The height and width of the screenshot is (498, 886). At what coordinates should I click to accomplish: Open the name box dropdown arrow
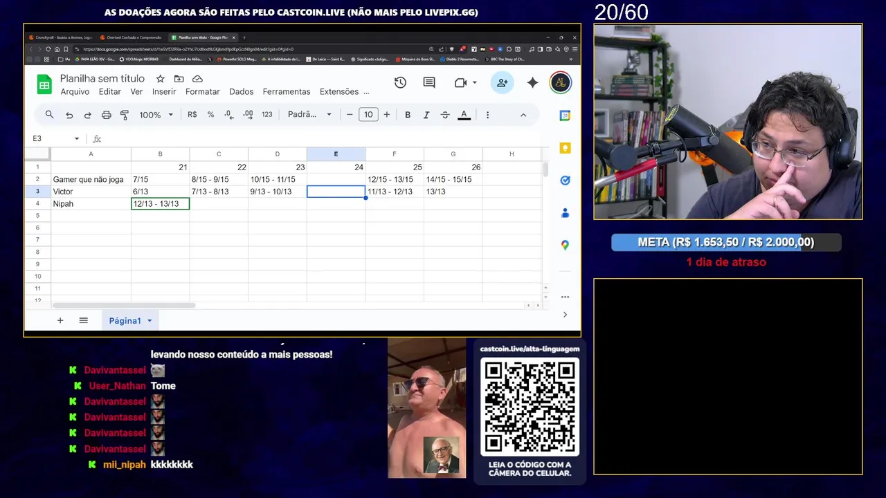pyautogui.click(x=77, y=139)
